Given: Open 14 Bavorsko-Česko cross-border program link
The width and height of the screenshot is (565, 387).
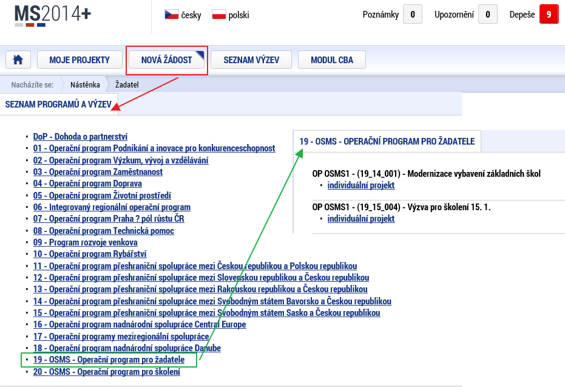Looking at the screenshot, I should click(212, 301).
